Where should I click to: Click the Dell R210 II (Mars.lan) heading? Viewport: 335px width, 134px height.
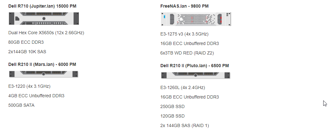(42, 64)
